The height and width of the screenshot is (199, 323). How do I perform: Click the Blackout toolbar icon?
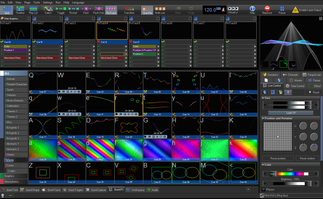pos(267,9)
